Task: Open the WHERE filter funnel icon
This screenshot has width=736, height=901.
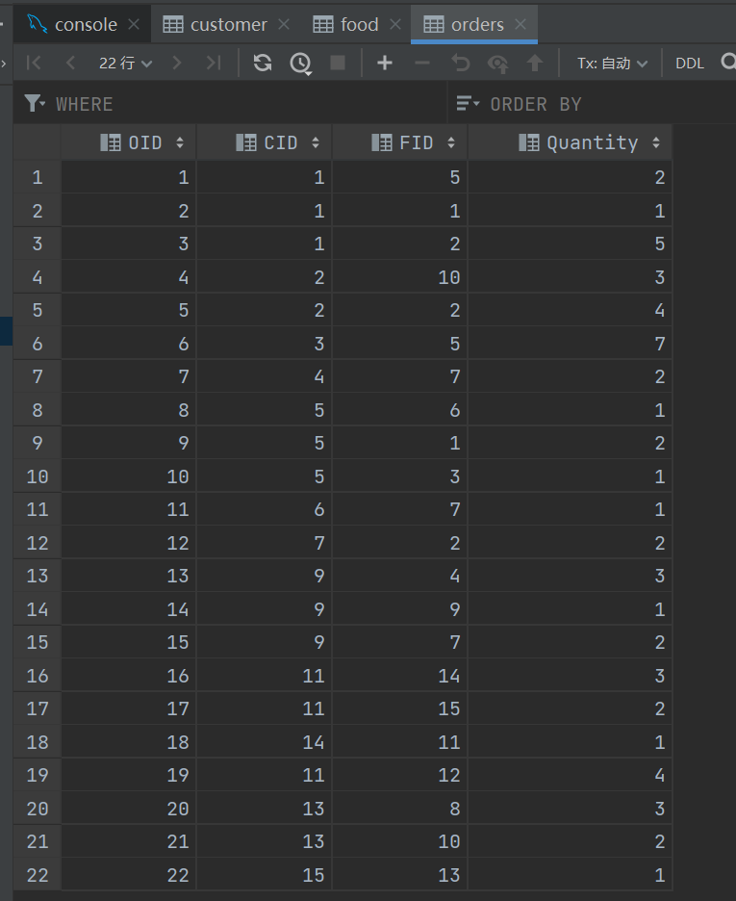Action: tap(35, 103)
